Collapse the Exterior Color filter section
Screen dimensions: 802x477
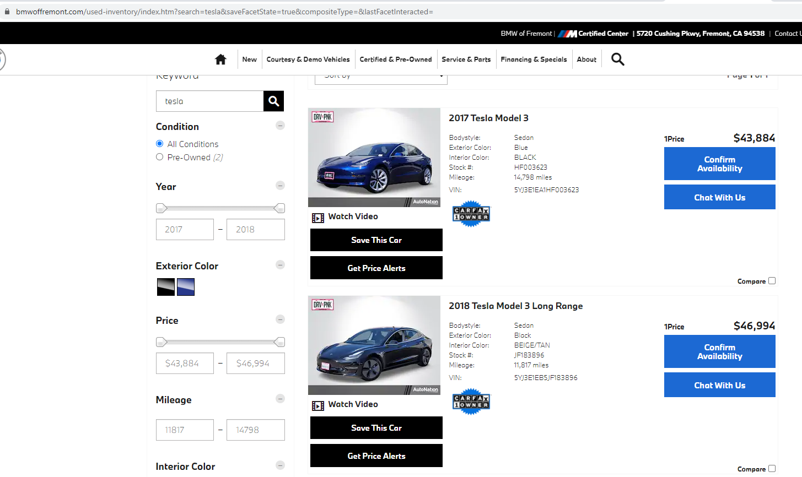coord(280,265)
